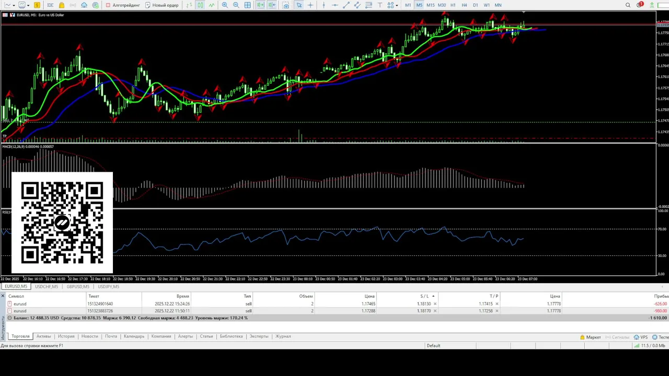Open the Эксперты tab
The image size is (669, 376).
click(258, 336)
